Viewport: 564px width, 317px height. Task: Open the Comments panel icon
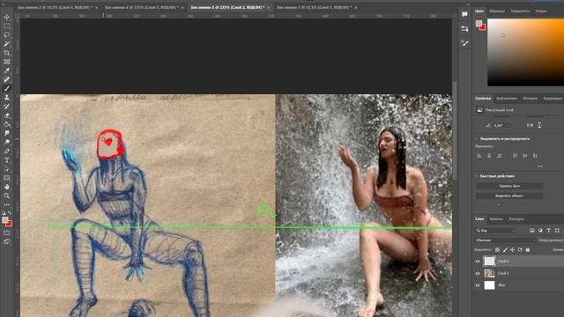(x=464, y=14)
